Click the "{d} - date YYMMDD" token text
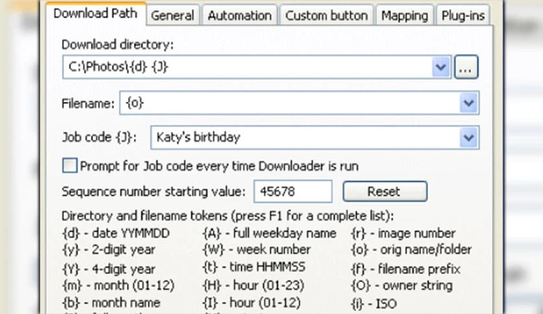This screenshot has width=543, height=314. pos(116,234)
